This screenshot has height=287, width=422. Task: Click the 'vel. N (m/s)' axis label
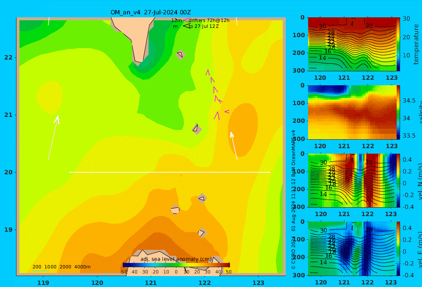pos(419,181)
